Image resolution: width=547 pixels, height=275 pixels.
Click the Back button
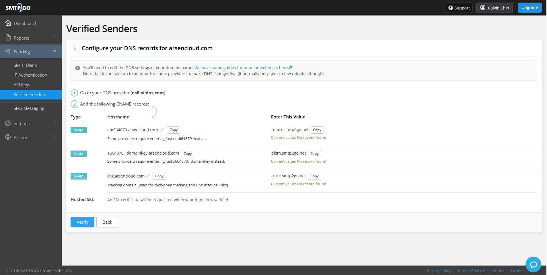click(107, 222)
